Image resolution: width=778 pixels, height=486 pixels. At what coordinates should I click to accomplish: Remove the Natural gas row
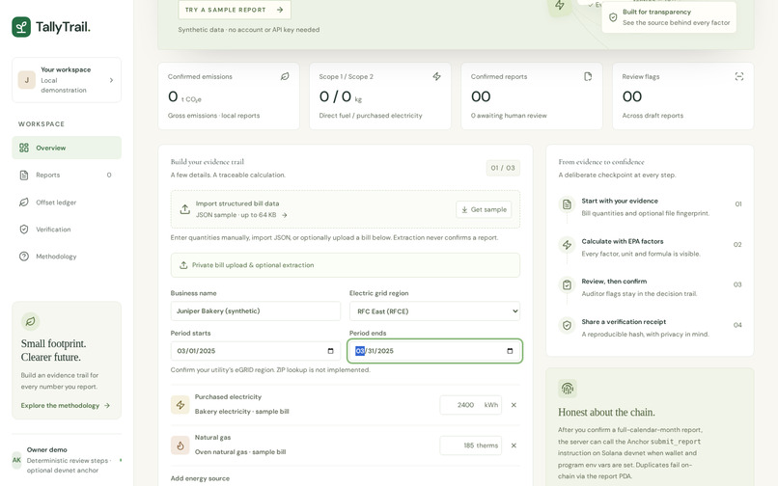pos(514,445)
